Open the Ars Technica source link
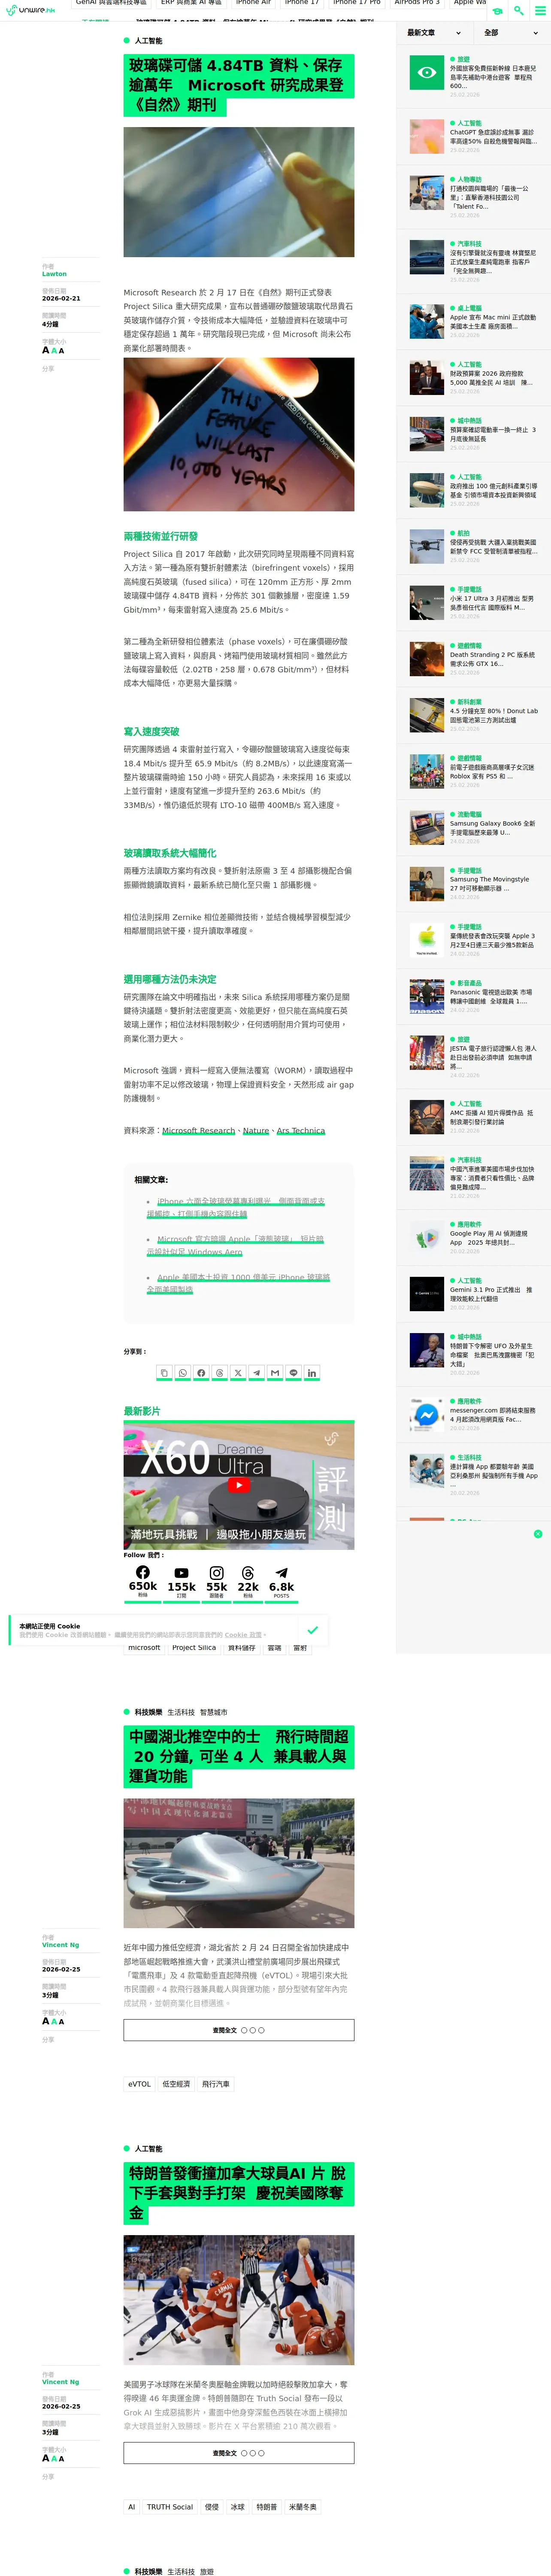The height and width of the screenshot is (2576, 551). (301, 1130)
